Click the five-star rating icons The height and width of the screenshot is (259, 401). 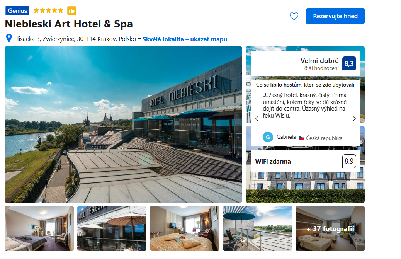(x=48, y=10)
